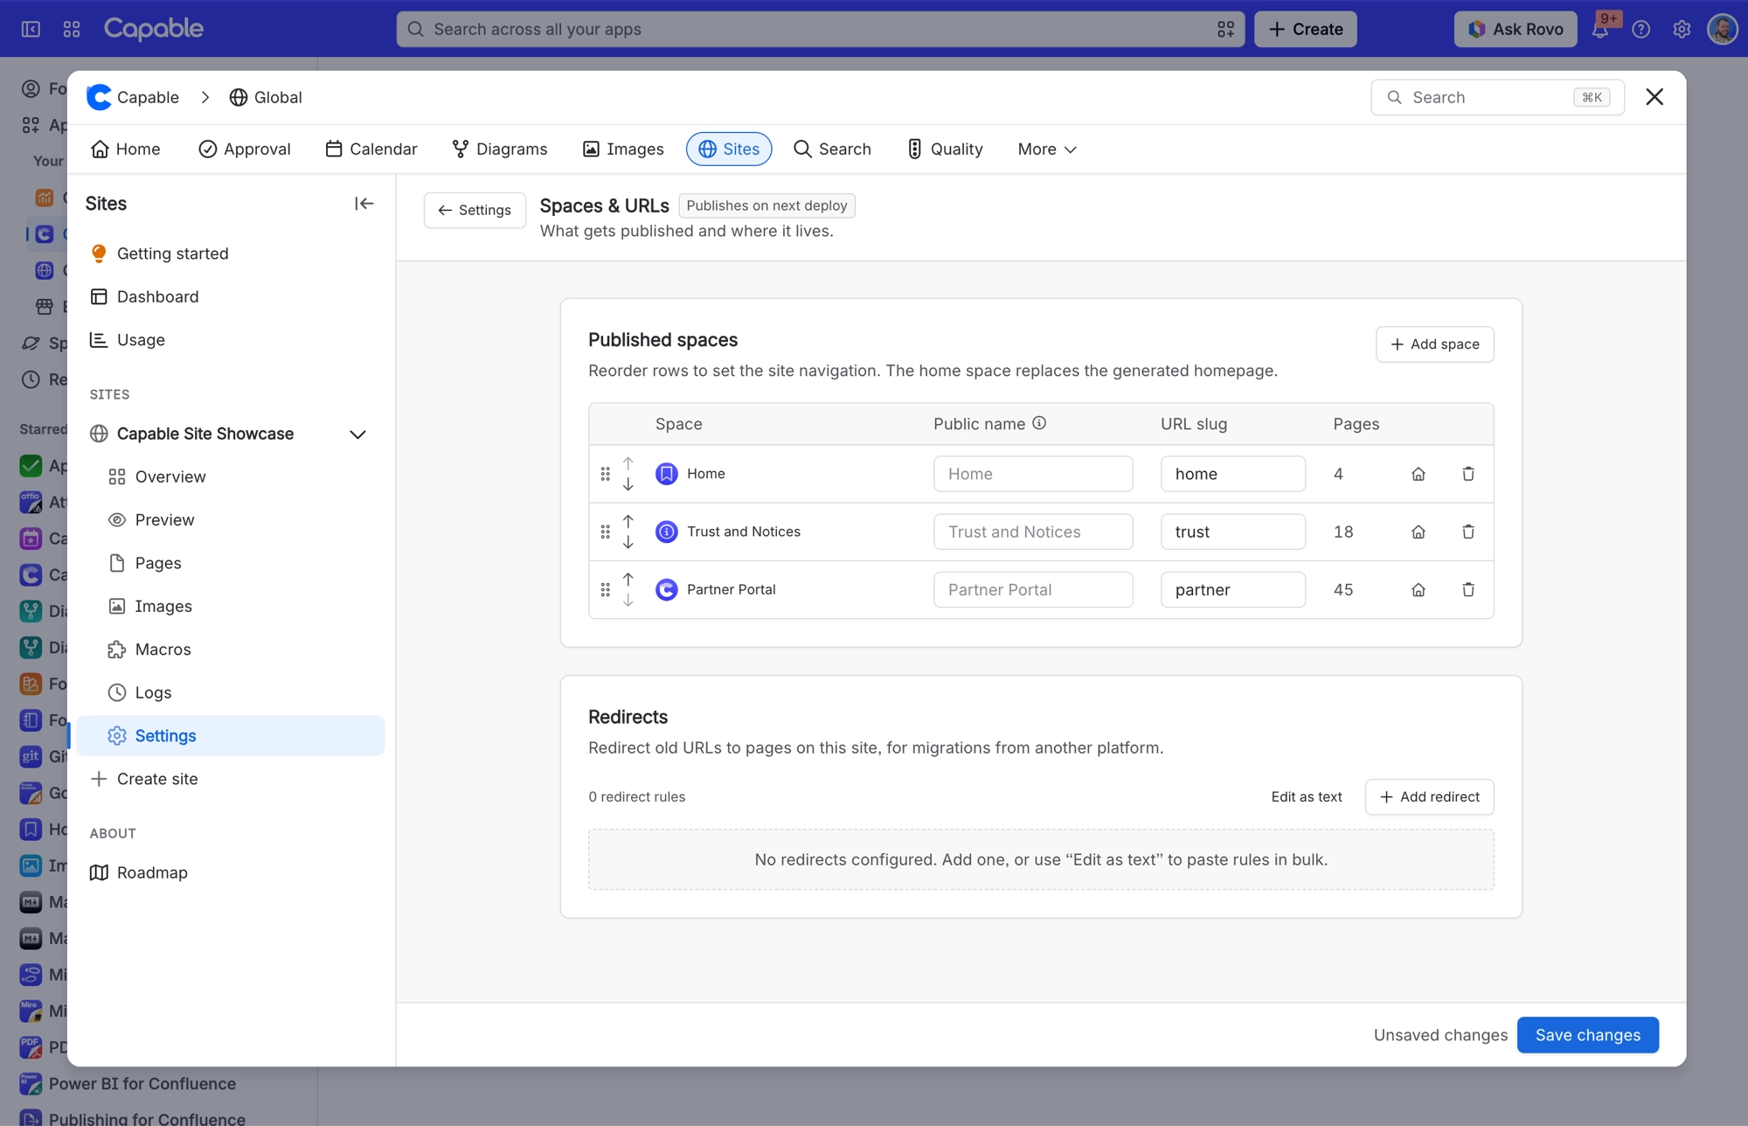This screenshot has width=1748, height=1126.
Task: Click Create site in sidebar
Action: (231, 779)
